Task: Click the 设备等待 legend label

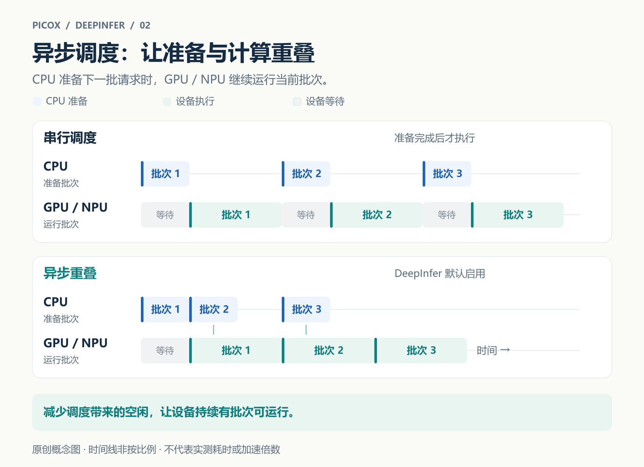Action: click(325, 101)
